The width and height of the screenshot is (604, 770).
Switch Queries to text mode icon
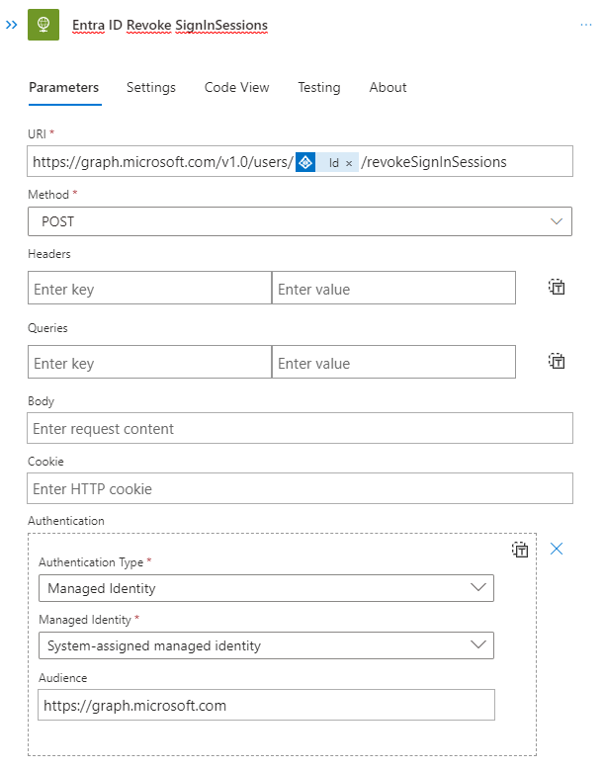click(x=557, y=361)
